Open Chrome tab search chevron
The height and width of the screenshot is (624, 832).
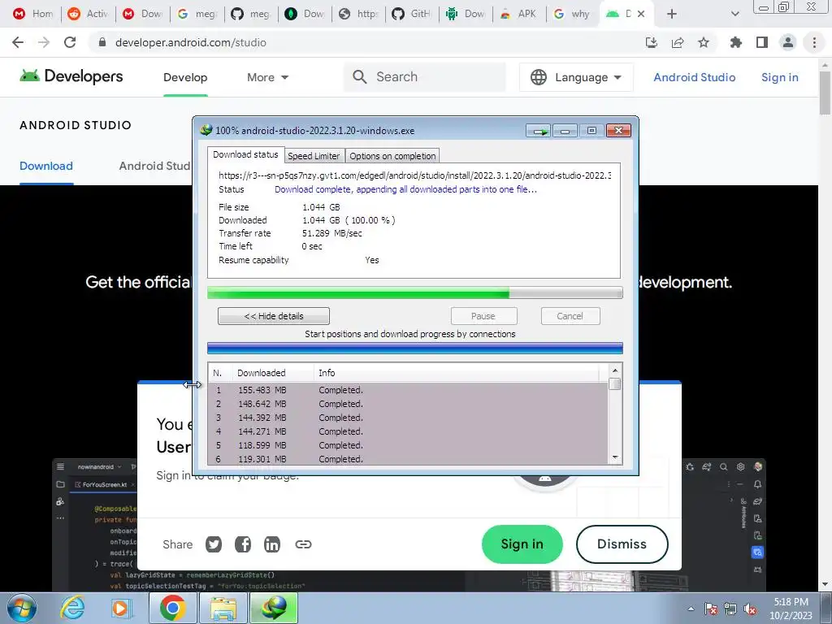(734, 14)
